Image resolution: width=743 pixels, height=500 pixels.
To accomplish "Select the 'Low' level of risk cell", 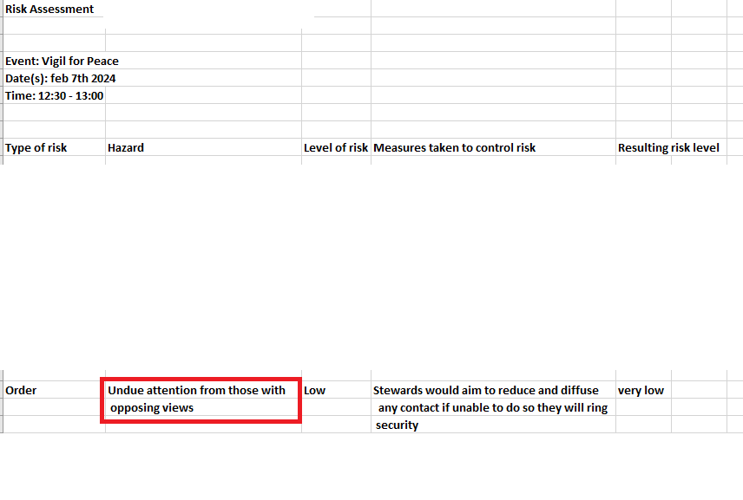I will pyautogui.click(x=336, y=390).
